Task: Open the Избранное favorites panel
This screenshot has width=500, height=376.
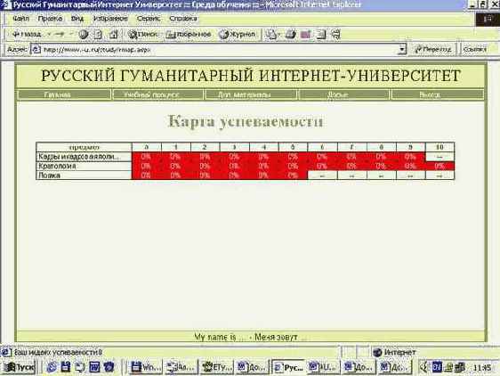Action: point(189,34)
